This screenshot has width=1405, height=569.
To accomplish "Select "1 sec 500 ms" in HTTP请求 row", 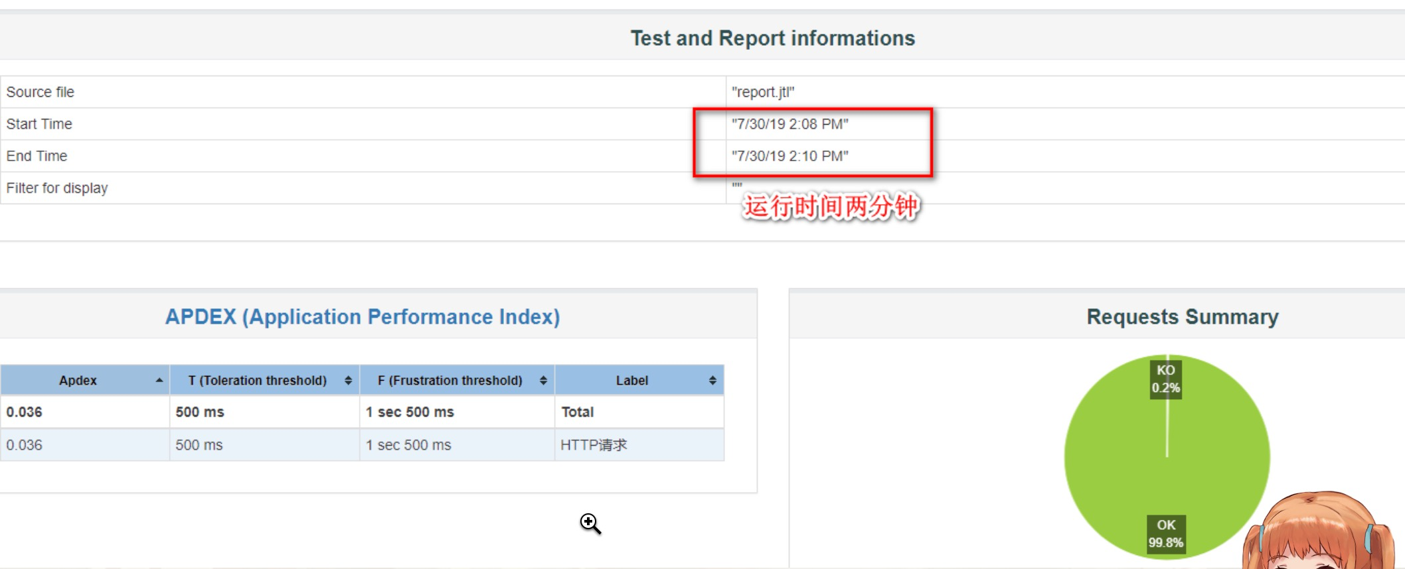I will 408,445.
